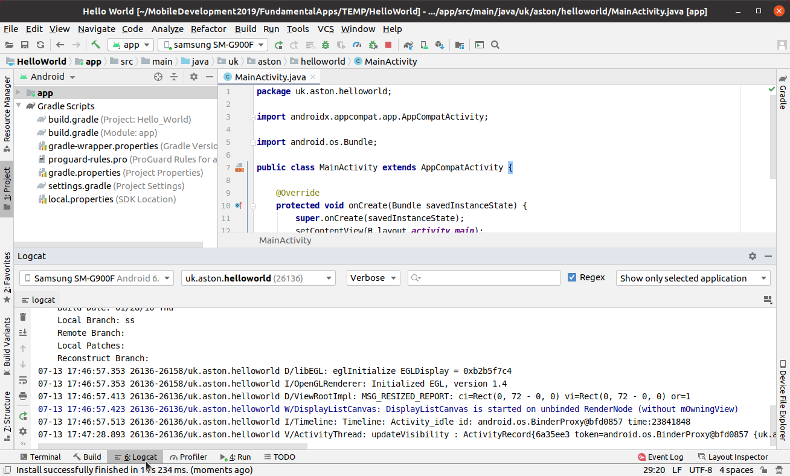Close the MainActivity.java tab
This screenshot has width=790, height=476.
pos(313,77)
